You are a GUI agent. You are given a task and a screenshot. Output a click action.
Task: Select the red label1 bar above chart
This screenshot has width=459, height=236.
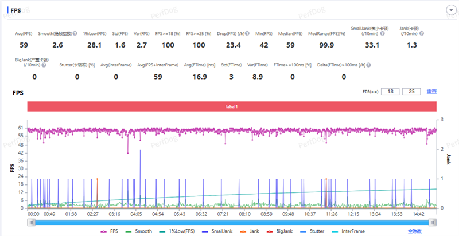click(x=232, y=107)
